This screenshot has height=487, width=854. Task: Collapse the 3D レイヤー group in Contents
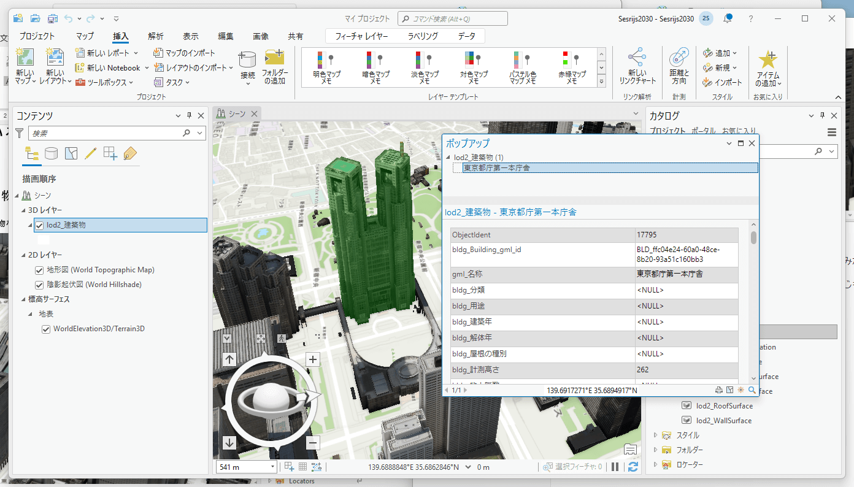tap(24, 210)
